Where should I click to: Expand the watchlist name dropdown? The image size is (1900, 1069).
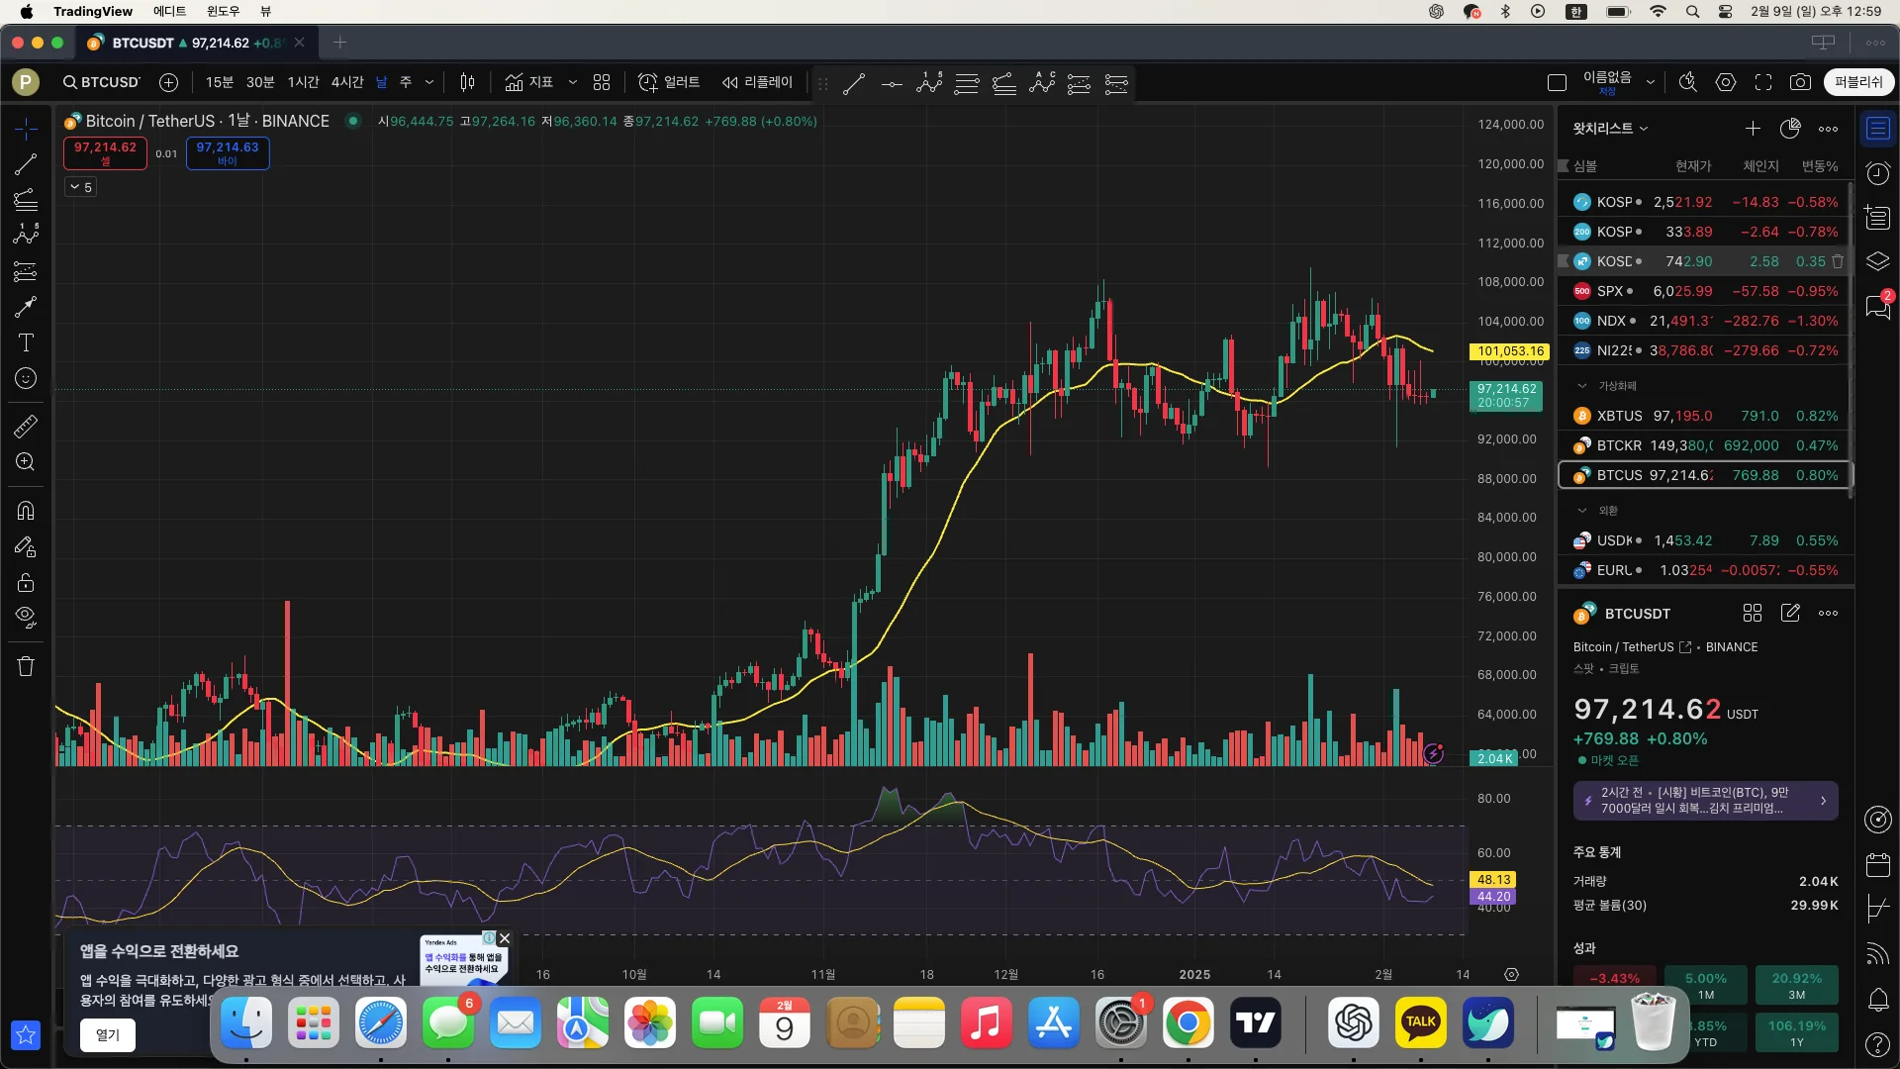pos(1610,129)
